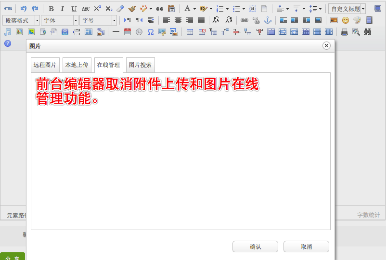Open auto-typeset wand dropdown arrow
386x260 pixels.
coord(151,9)
